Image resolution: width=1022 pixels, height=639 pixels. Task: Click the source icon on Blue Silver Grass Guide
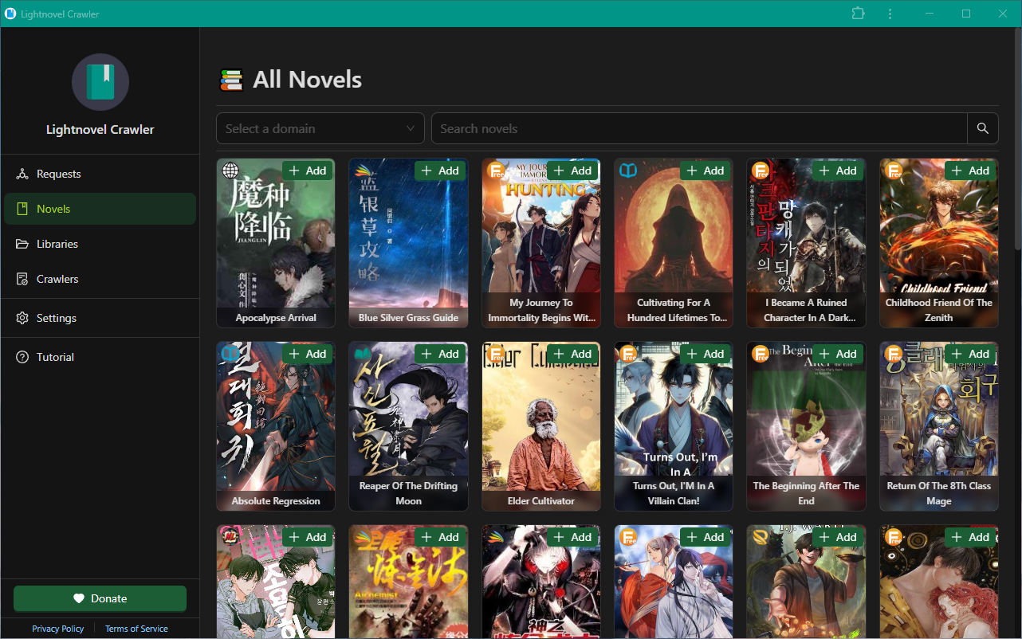[x=363, y=171]
